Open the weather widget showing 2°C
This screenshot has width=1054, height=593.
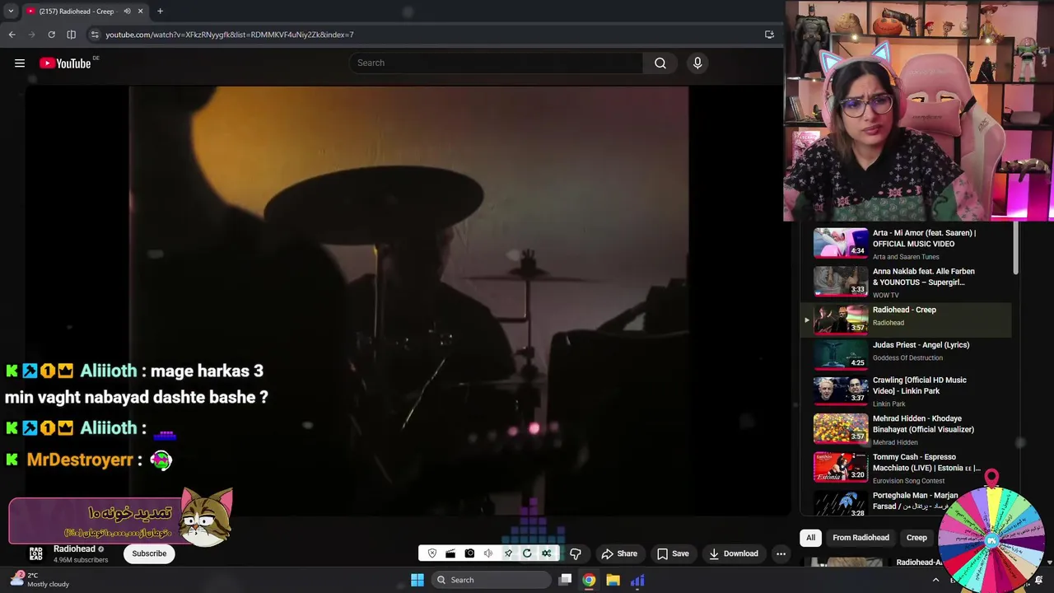click(41, 580)
